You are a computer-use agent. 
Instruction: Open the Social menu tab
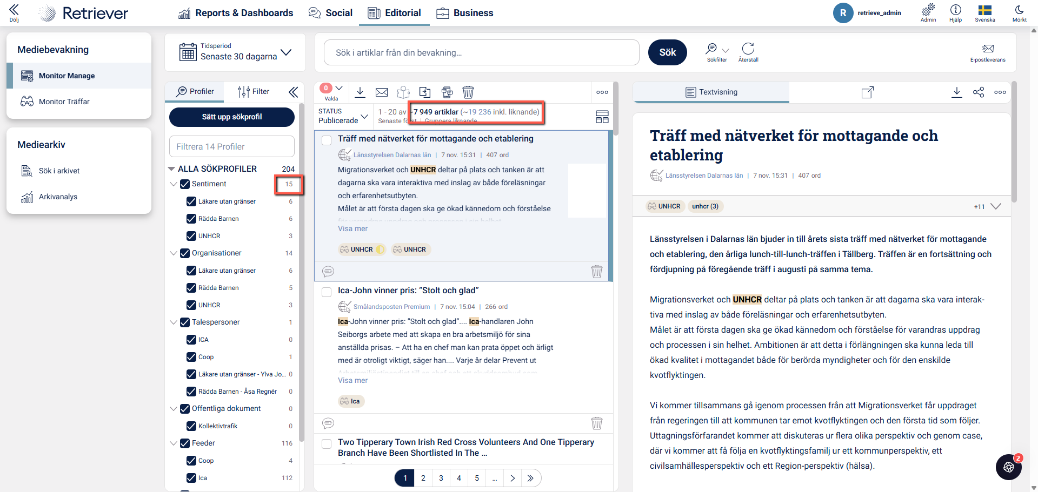point(330,13)
